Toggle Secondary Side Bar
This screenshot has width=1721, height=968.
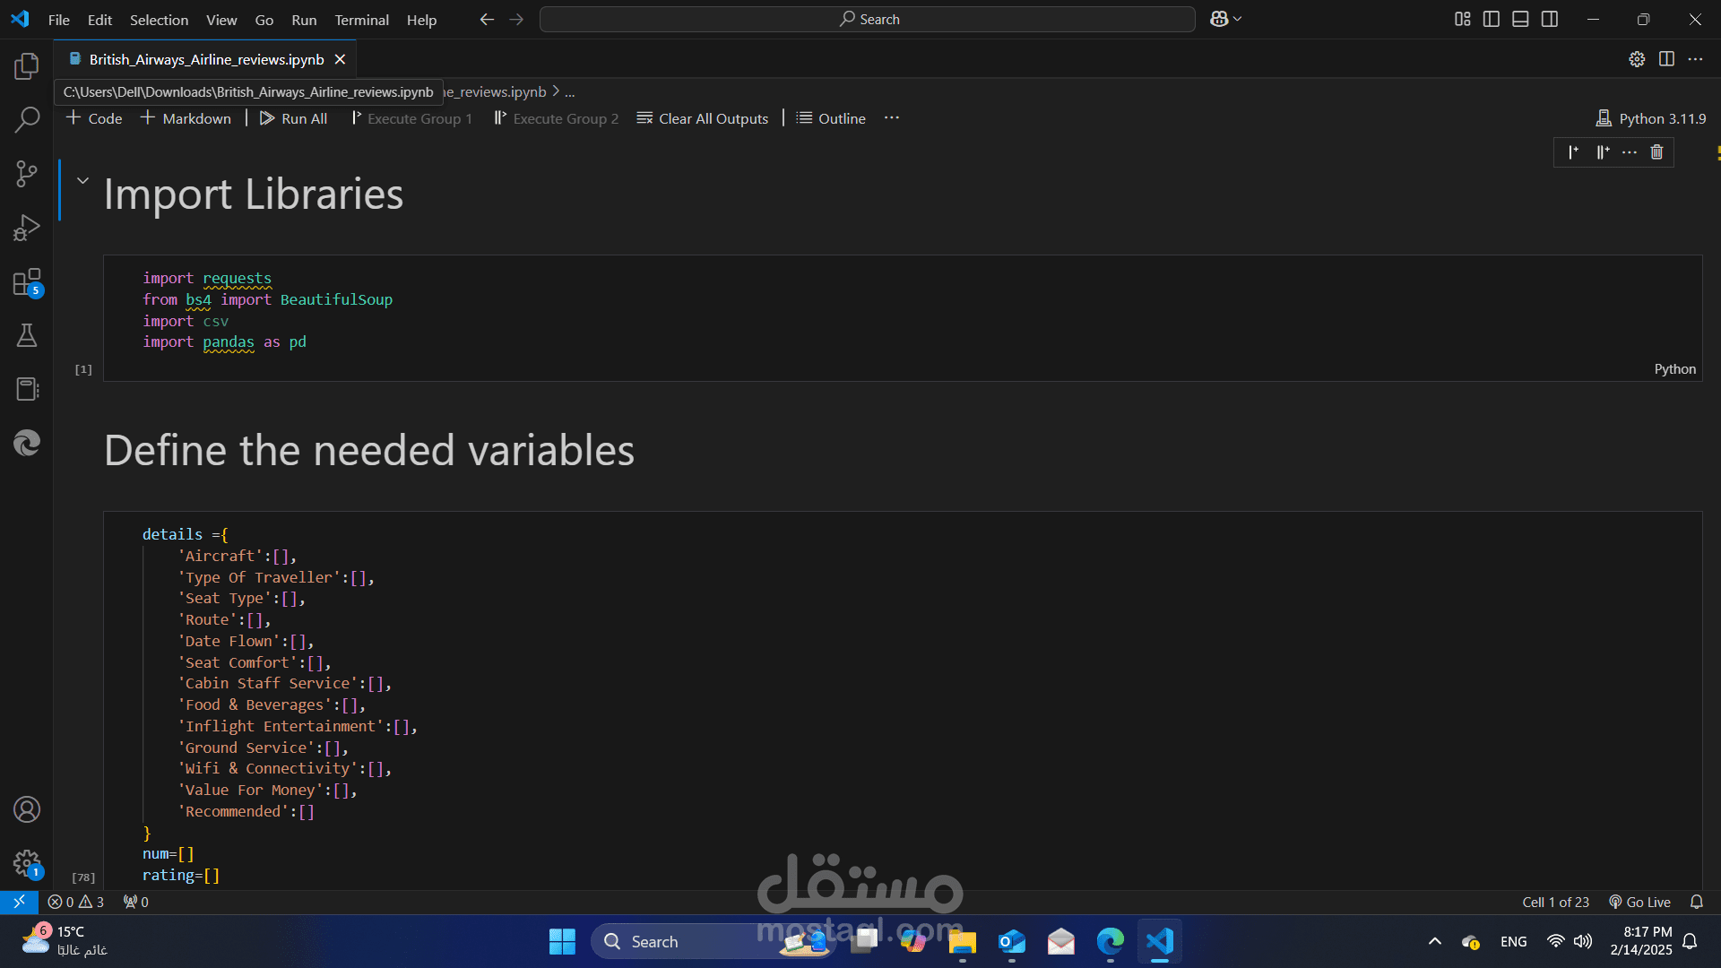click(x=1550, y=19)
